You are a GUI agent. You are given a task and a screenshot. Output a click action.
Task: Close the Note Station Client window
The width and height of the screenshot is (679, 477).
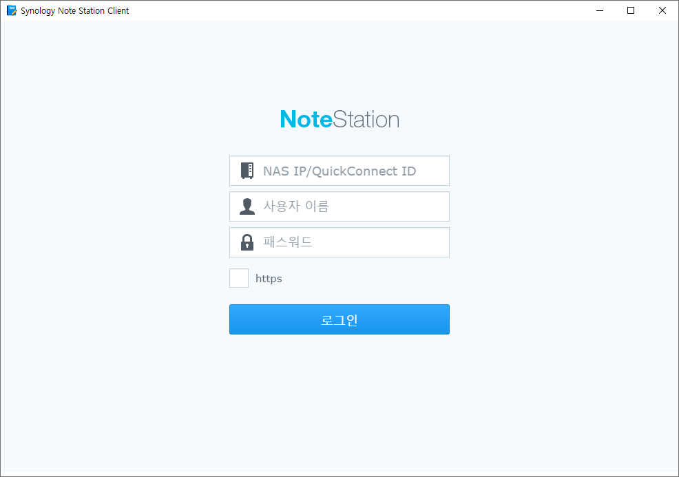tap(662, 10)
